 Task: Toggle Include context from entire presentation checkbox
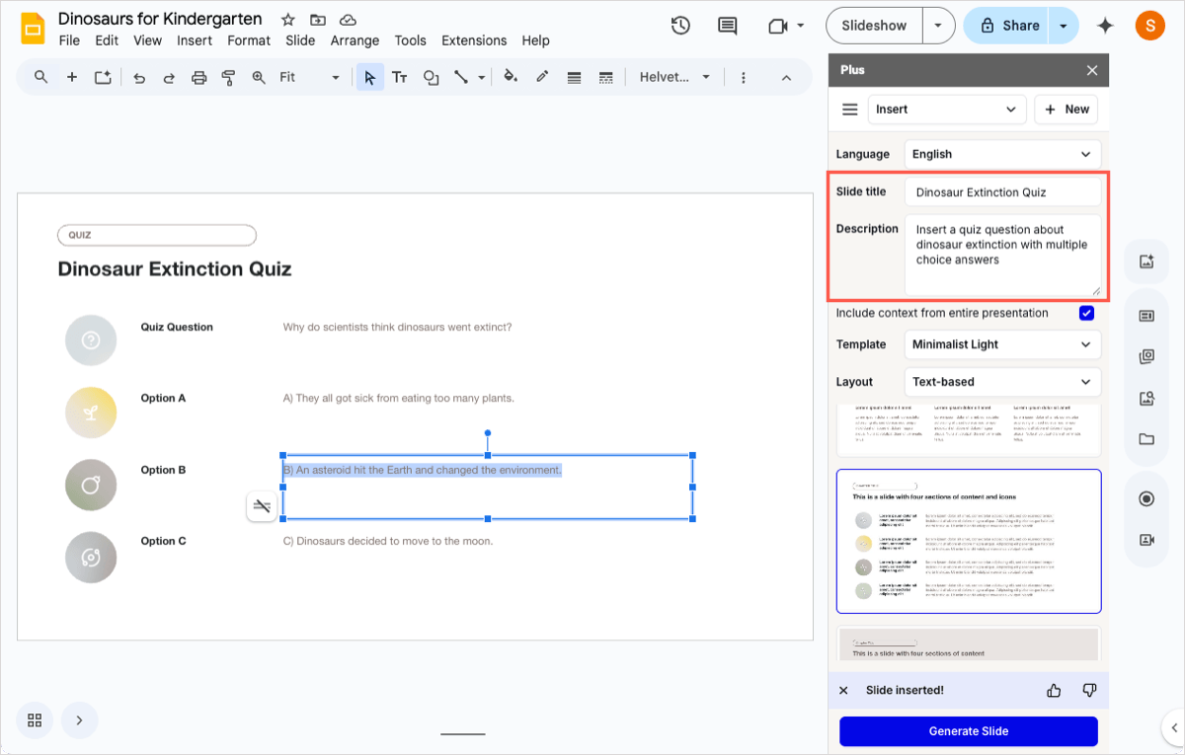1086,313
